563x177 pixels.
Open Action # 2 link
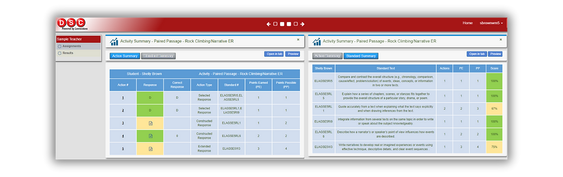[123, 110]
